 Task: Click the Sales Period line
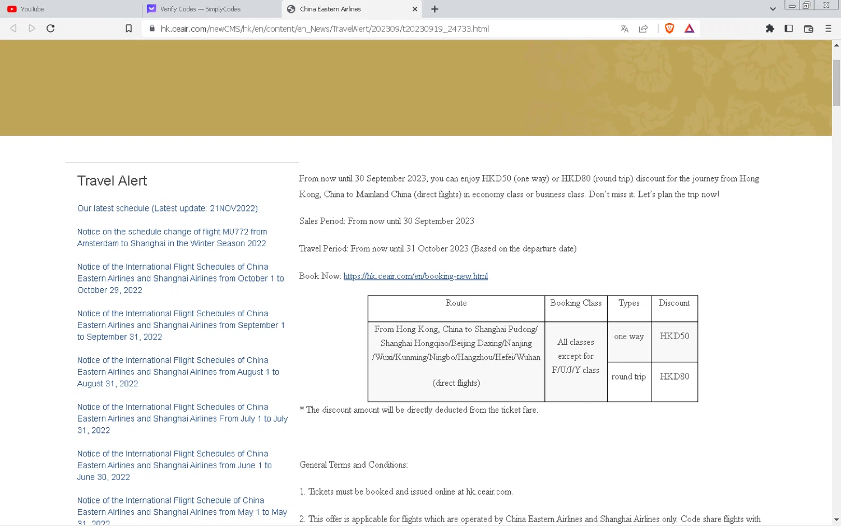coord(387,221)
